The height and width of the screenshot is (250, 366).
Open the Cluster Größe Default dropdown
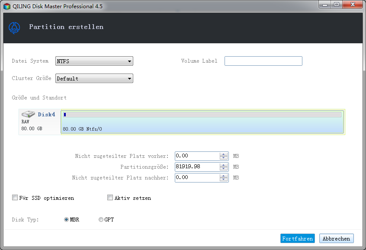(94, 78)
